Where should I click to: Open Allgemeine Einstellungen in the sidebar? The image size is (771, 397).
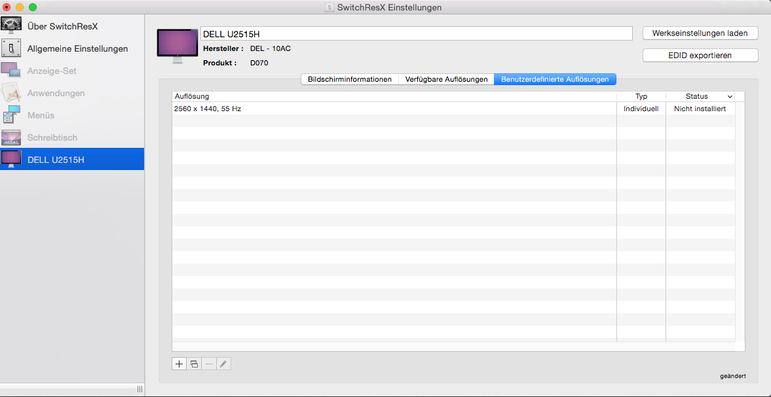[x=72, y=48]
